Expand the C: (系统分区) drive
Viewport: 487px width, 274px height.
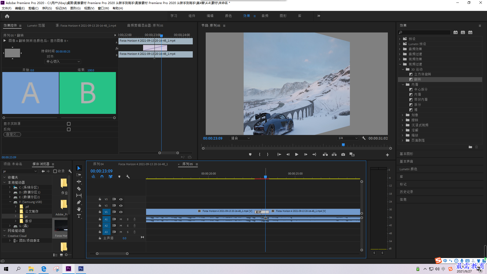(x=10, y=187)
